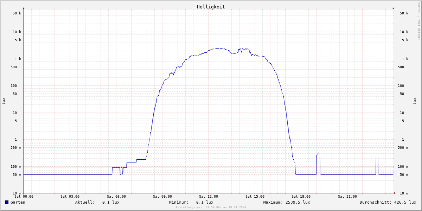Screen dimensions: 422x211
Task: Click the Maximum: 2539.5 lux value
Action: click(287, 202)
